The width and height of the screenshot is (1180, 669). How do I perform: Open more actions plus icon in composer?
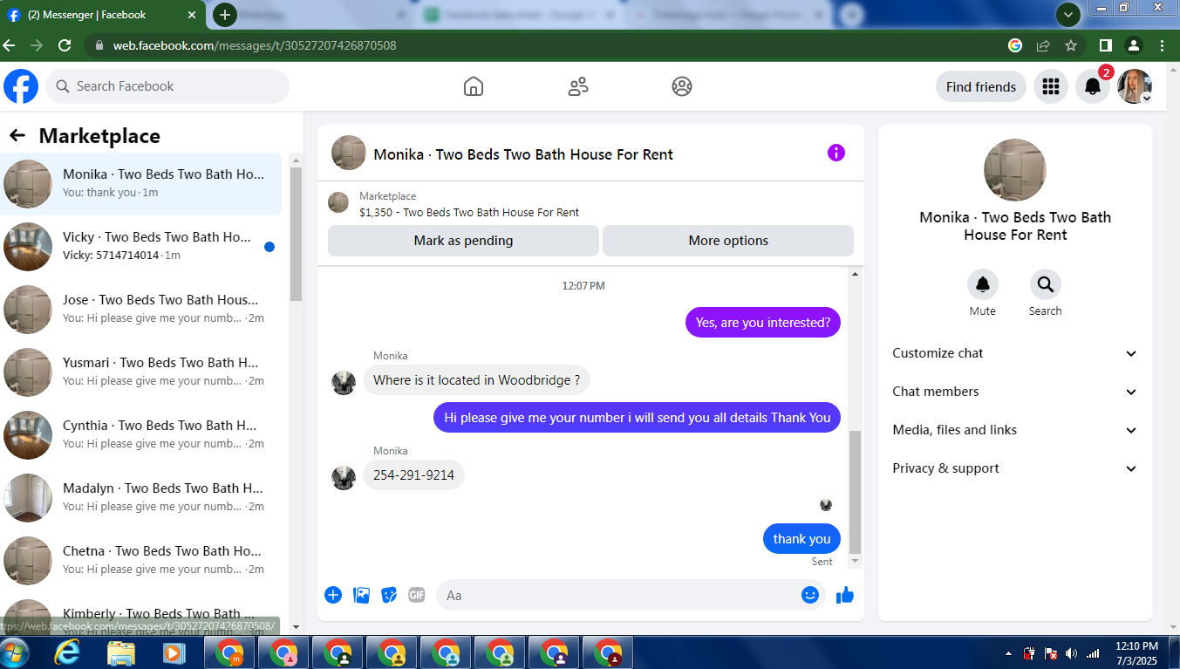click(x=333, y=595)
